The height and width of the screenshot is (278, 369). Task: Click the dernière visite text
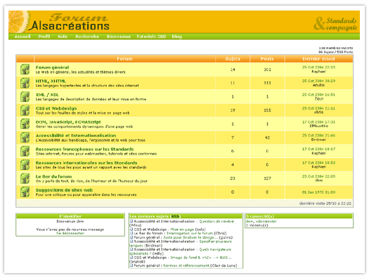pos(325,204)
